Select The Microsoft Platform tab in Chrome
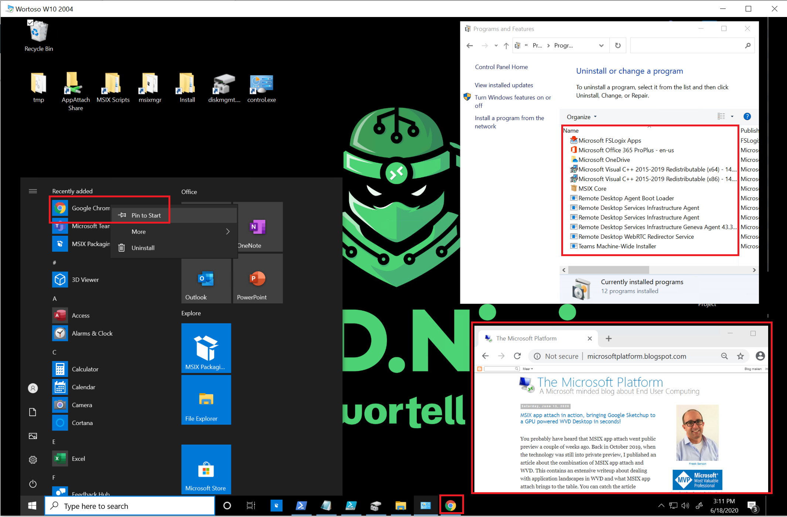Image resolution: width=787 pixels, height=517 pixels. pyautogui.click(x=538, y=339)
